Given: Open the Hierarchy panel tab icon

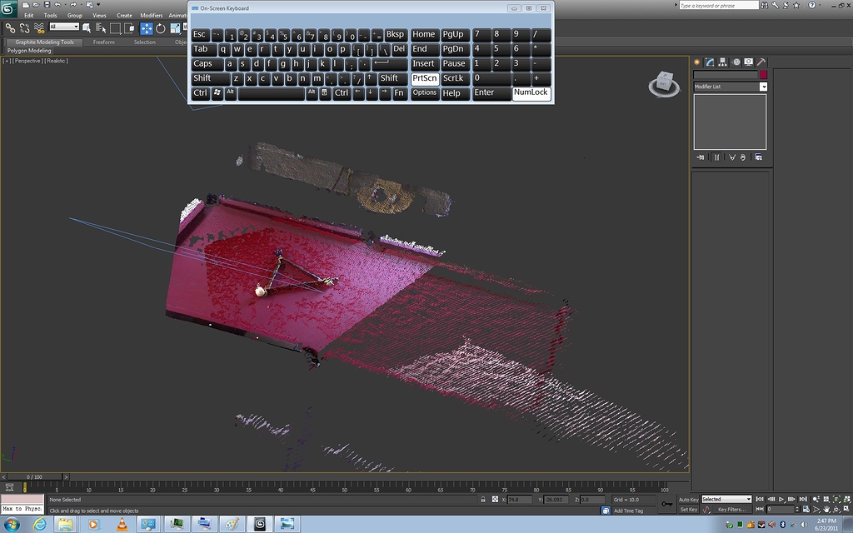Looking at the screenshot, I should pyautogui.click(x=723, y=62).
